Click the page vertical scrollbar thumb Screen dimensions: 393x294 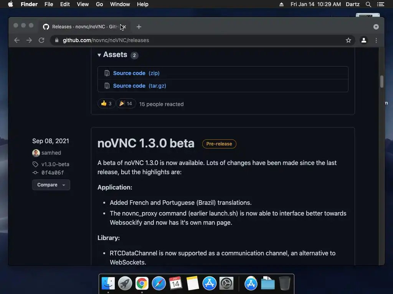[382, 82]
